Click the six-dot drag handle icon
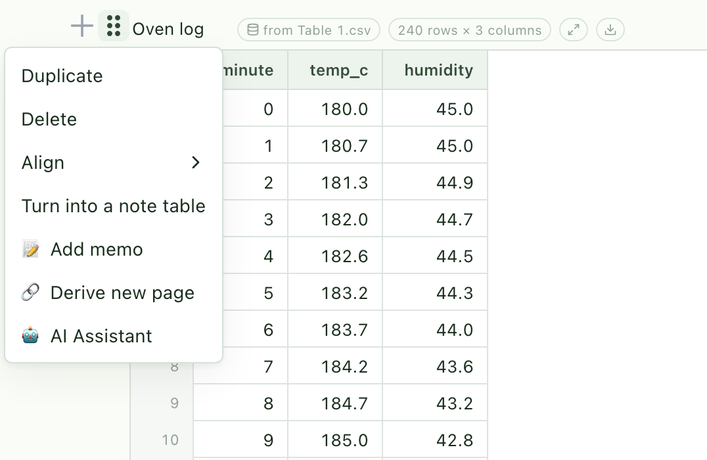The height and width of the screenshot is (460, 707). [x=114, y=26]
